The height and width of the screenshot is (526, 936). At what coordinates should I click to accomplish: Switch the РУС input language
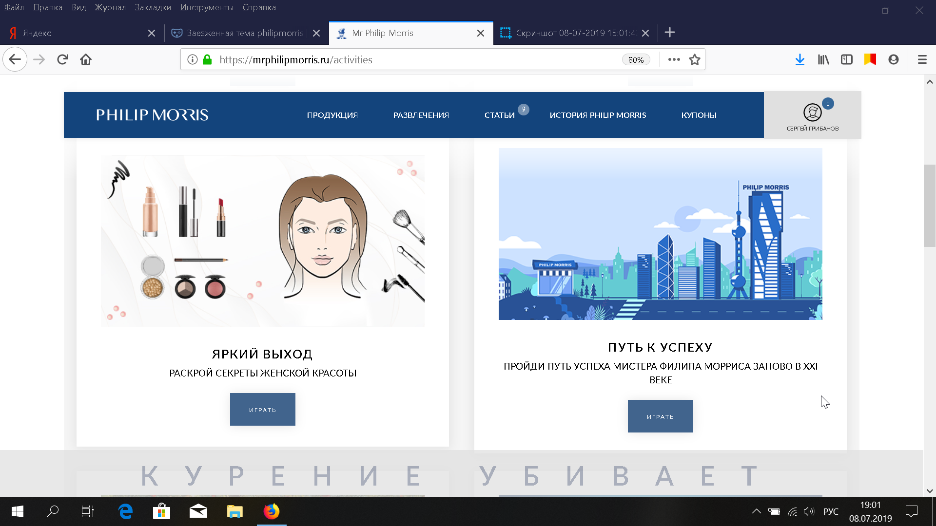coord(831,511)
